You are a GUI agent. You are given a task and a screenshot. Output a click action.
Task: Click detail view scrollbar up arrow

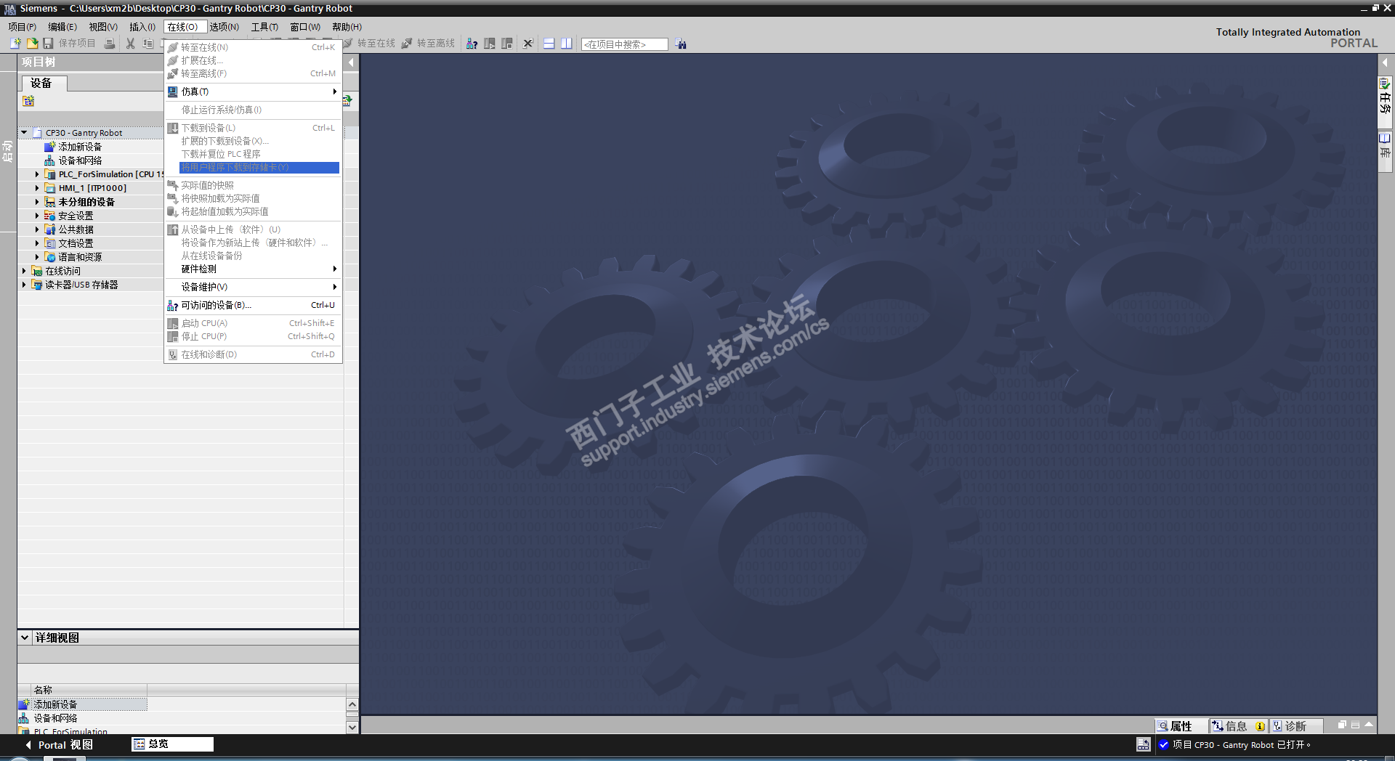[x=352, y=704]
